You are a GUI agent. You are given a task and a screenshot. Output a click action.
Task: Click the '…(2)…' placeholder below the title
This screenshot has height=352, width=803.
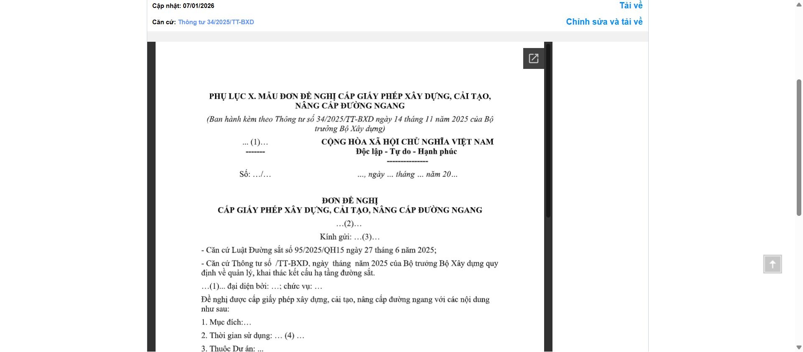point(349,224)
